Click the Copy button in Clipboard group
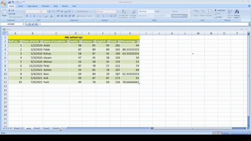 [12, 14]
